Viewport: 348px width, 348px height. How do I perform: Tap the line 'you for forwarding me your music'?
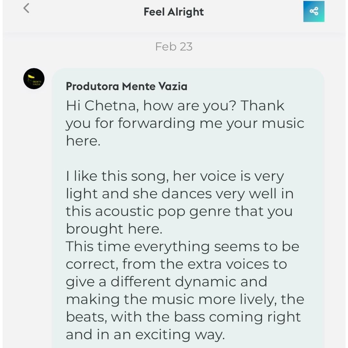coord(185,123)
